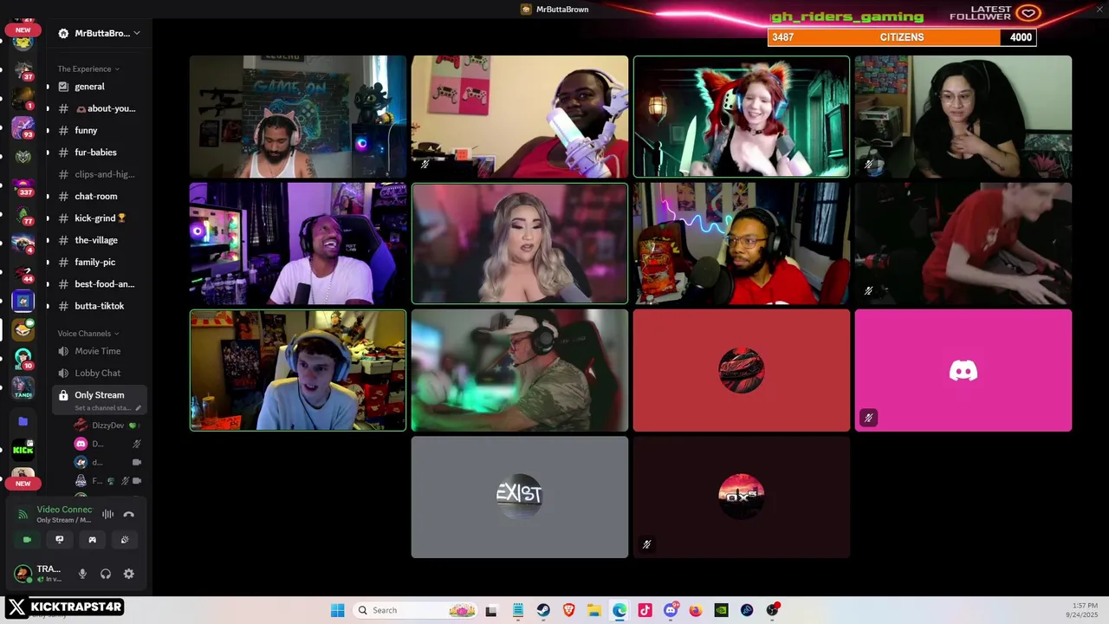The height and width of the screenshot is (624, 1109).
Task: Focus the blonde woman's video tile
Action: (x=520, y=244)
